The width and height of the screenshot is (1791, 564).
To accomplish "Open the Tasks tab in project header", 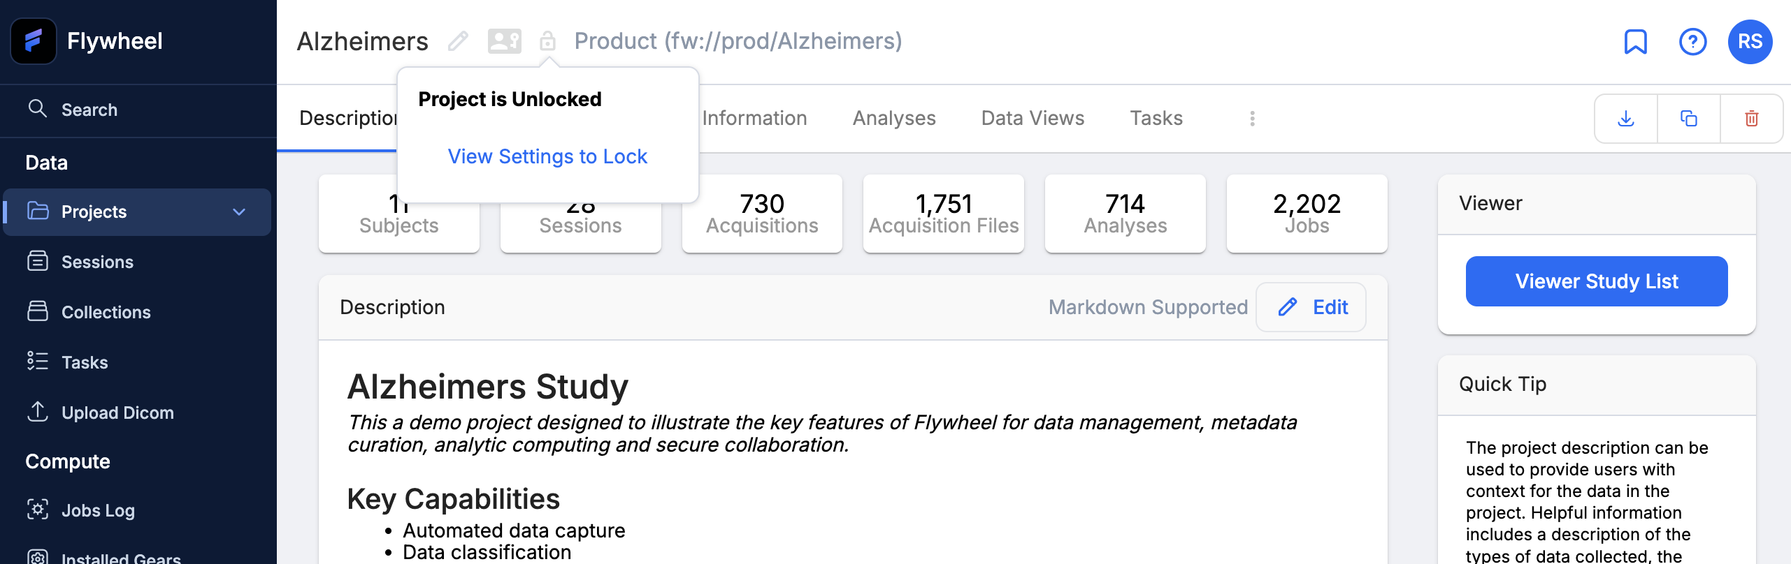I will click(1156, 118).
